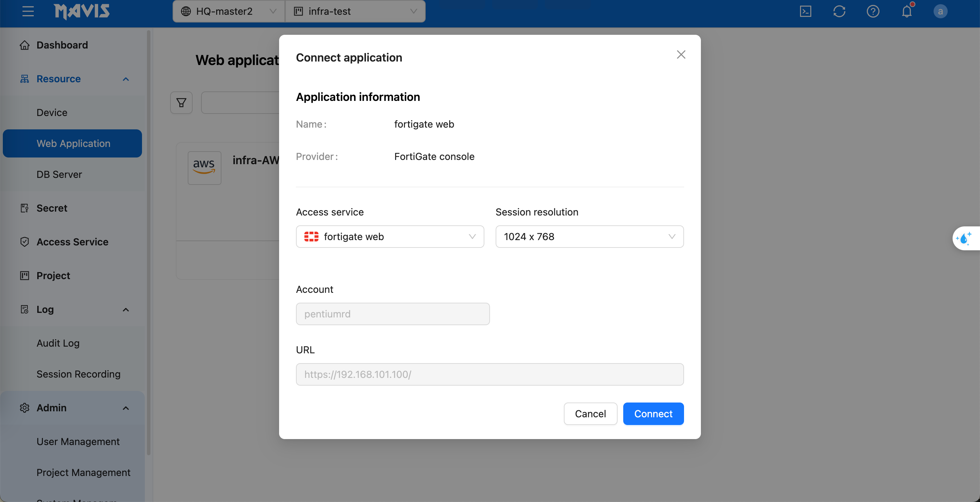Open User Management under Admin
This screenshot has width=980, height=502.
coord(78,442)
